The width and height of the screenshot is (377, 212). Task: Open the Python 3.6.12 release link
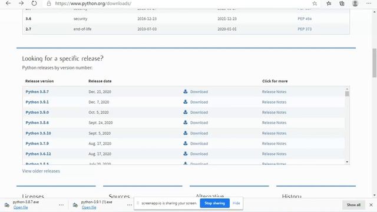38,154
